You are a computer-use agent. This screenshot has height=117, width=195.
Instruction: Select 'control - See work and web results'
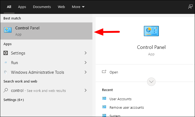point(46,91)
